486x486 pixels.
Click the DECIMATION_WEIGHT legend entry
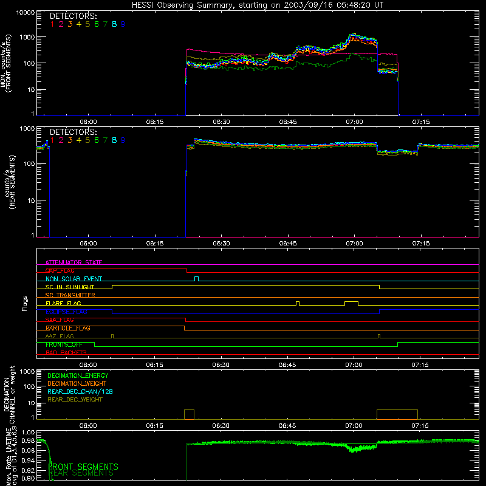(x=77, y=383)
